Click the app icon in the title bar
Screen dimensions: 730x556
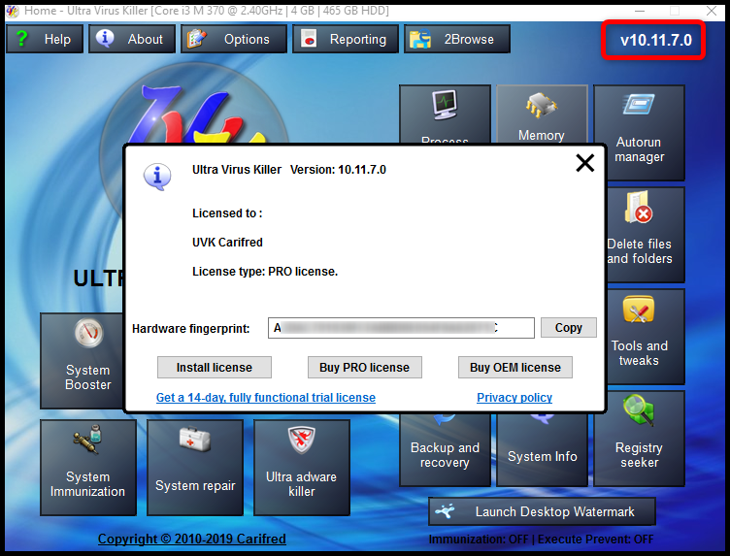12,11
